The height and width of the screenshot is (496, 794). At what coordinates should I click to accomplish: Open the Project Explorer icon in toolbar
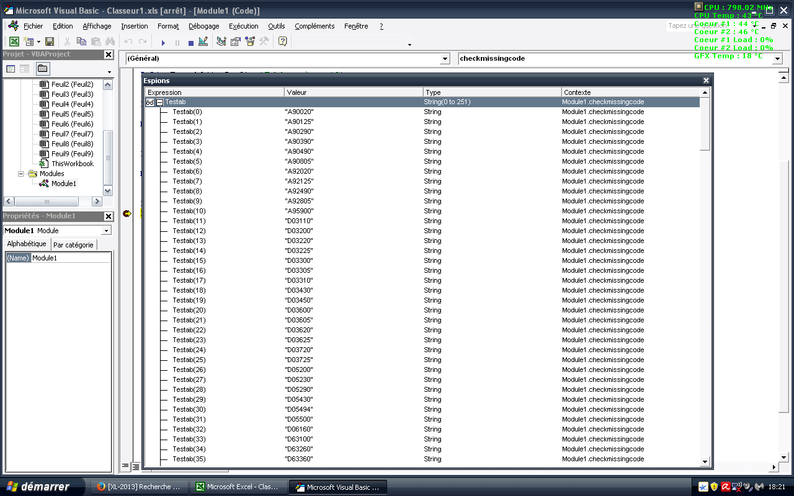(x=221, y=42)
